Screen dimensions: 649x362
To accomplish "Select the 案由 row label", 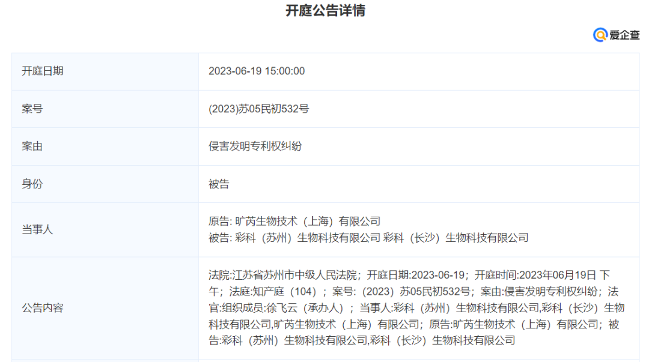I will [x=32, y=146].
